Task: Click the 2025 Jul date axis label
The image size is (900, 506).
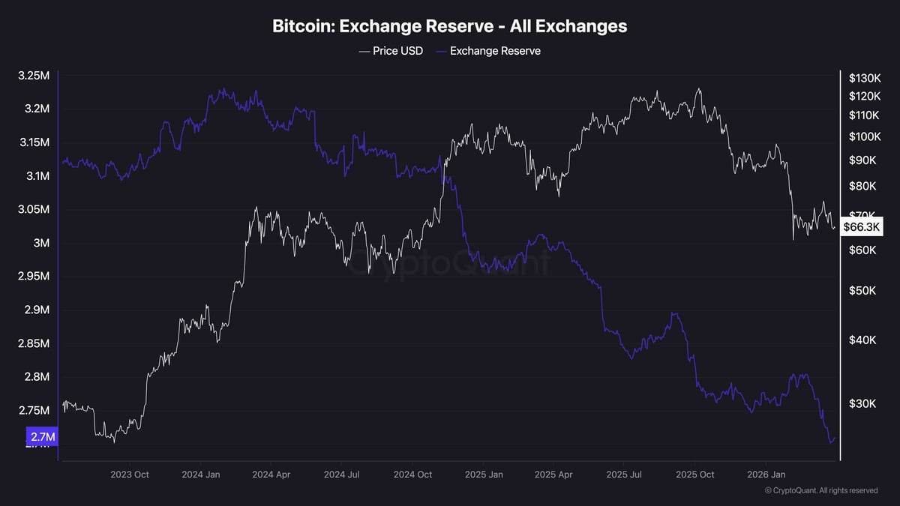Action: click(625, 475)
